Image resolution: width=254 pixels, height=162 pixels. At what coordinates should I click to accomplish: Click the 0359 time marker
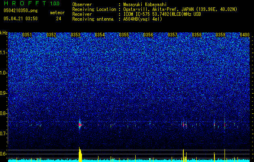click(x=220, y=35)
